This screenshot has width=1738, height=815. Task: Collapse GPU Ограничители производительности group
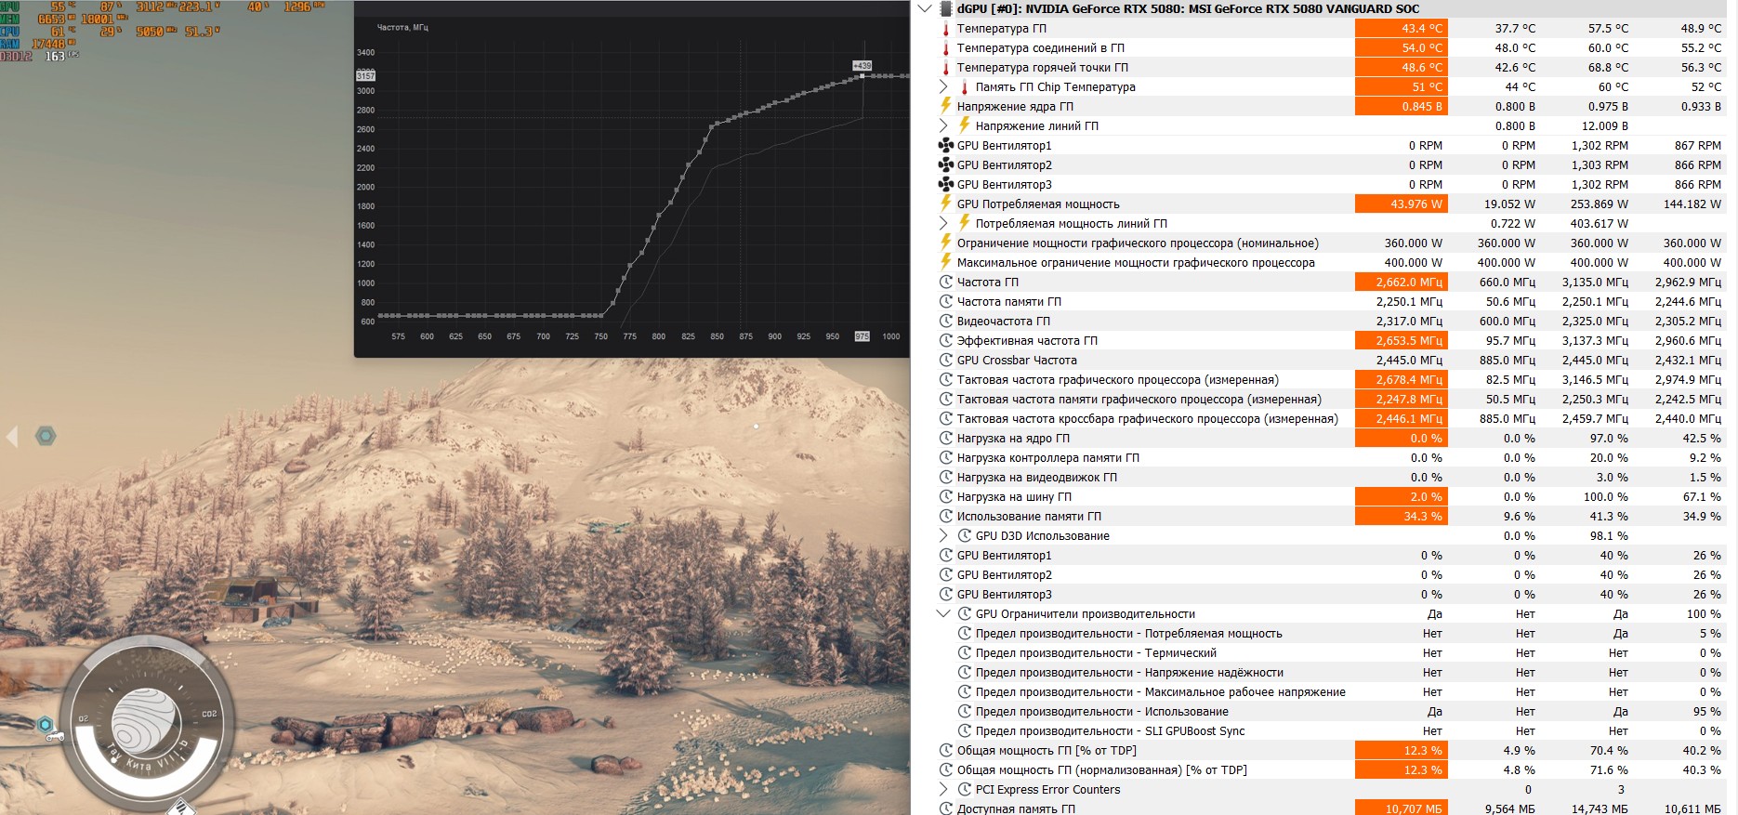pyautogui.click(x=943, y=614)
